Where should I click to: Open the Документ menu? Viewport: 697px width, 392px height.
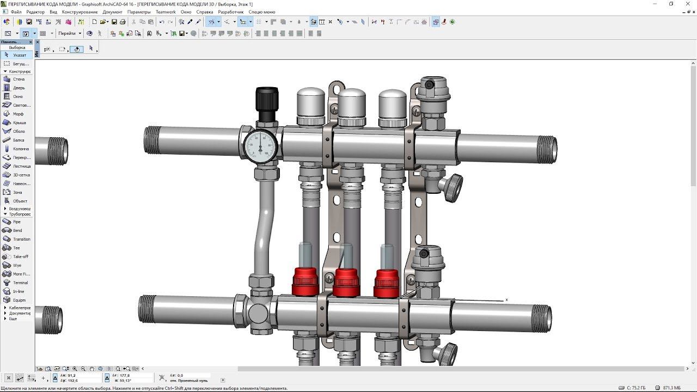(x=112, y=12)
